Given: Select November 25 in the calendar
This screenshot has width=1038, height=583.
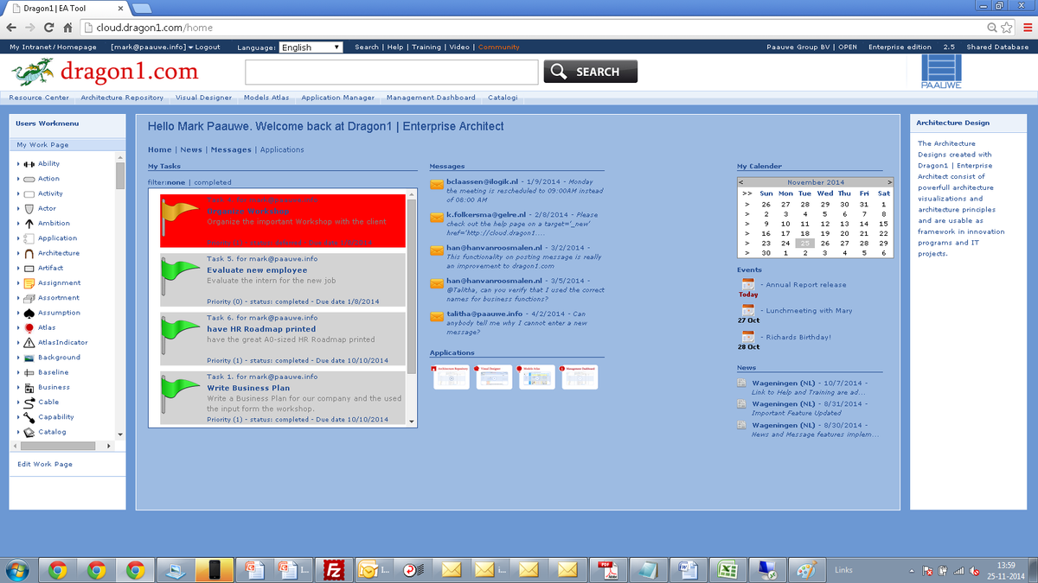Looking at the screenshot, I should pyautogui.click(x=805, y=244).
